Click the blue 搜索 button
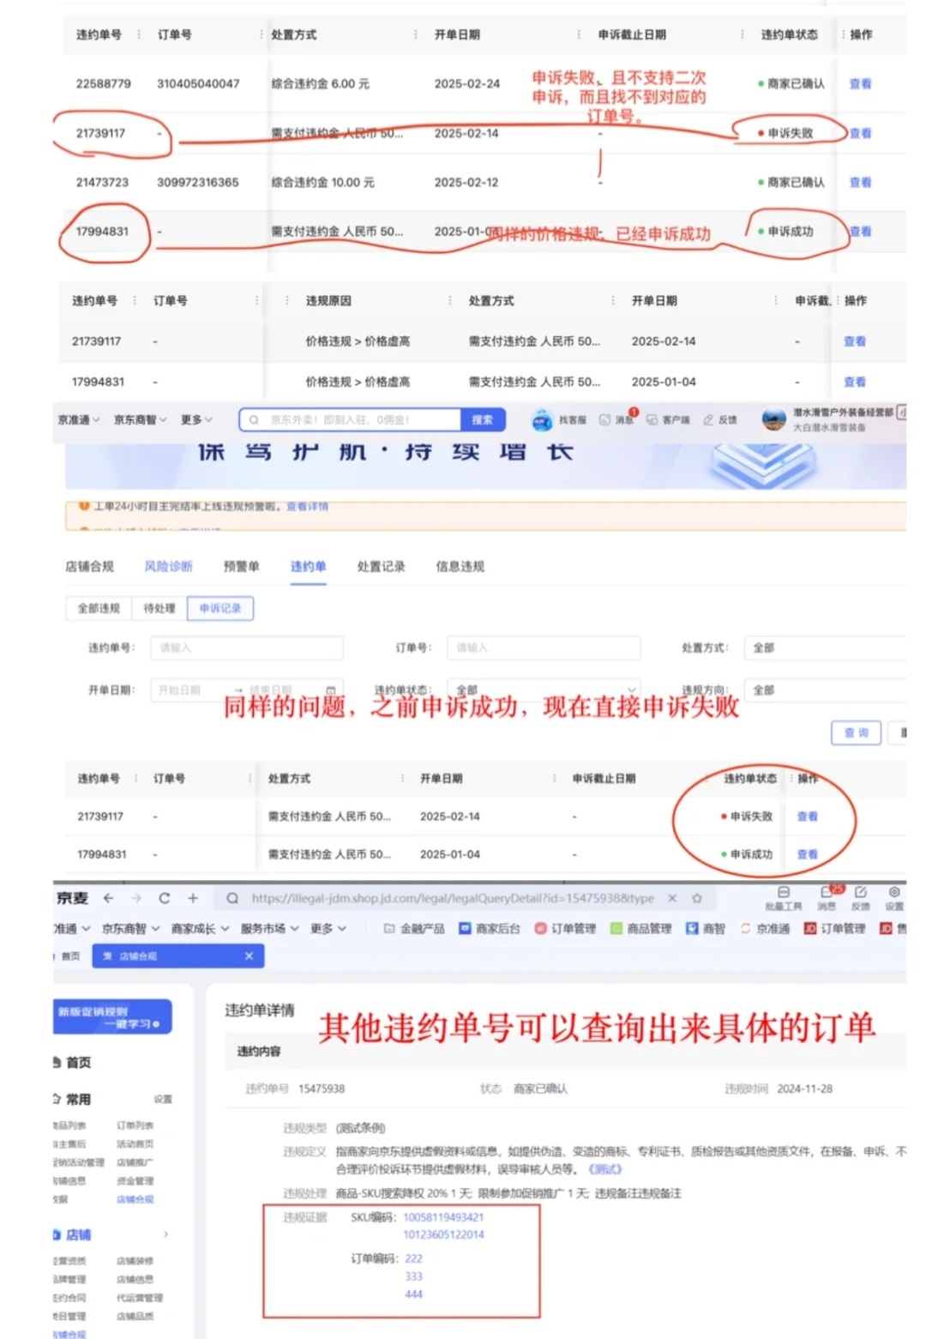Viewport: 926px width, 1339px height. click(x=483, y=419)
